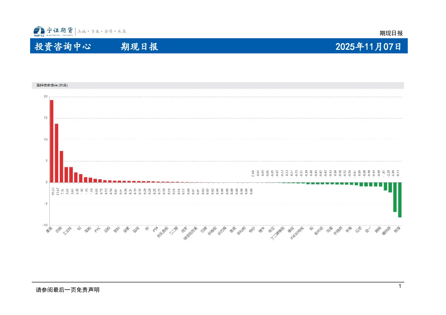Click the x-axis label PVC

click(97, 230)
